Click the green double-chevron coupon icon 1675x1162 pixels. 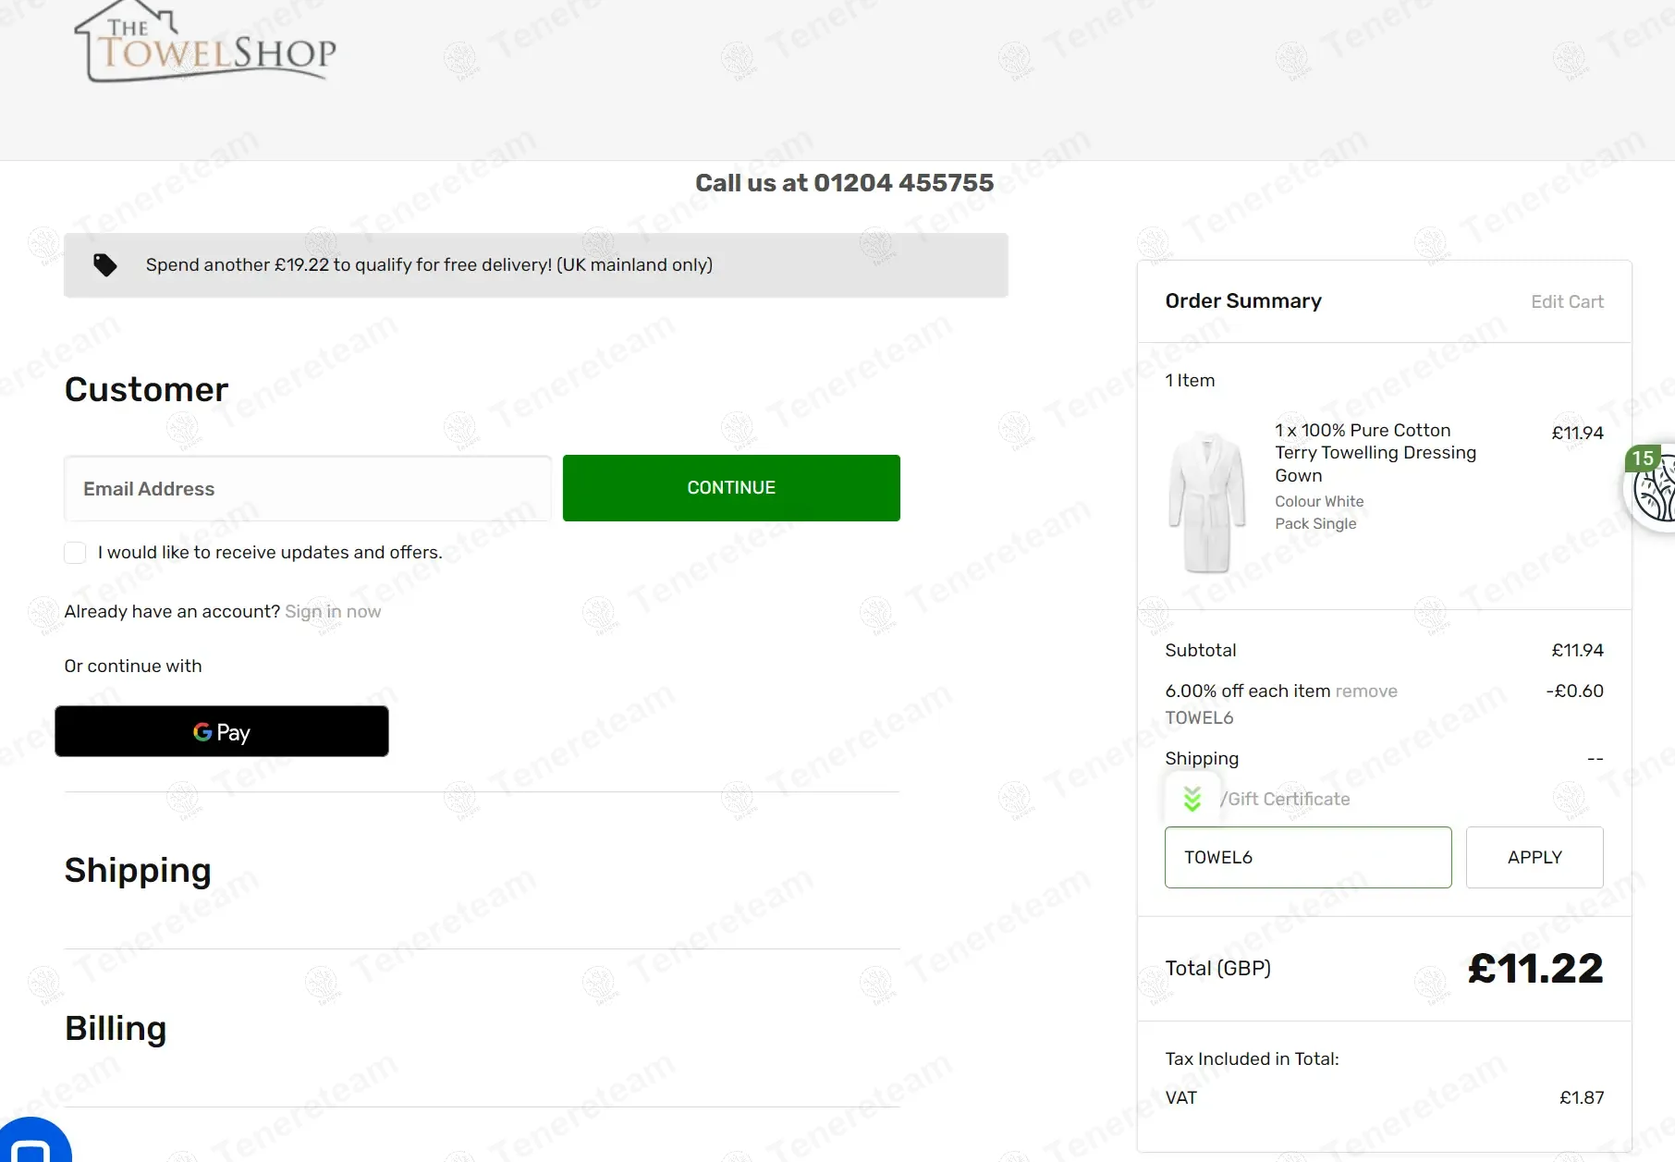tap(1192, 799)
